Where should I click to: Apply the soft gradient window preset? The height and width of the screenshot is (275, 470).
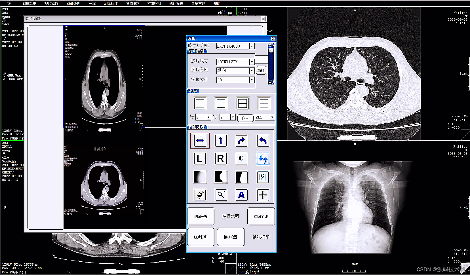click(200, 177)
